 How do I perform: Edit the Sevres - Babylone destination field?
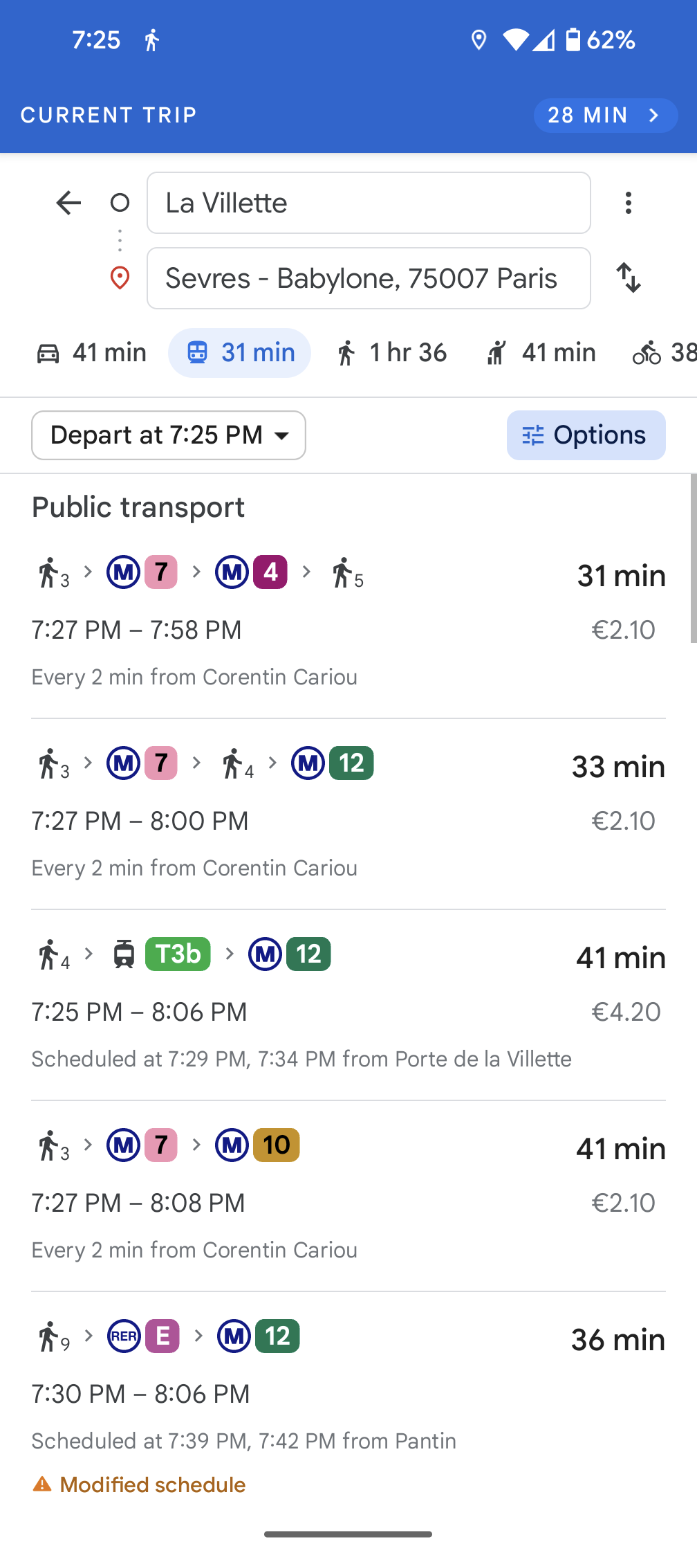[x=369, y=278]
